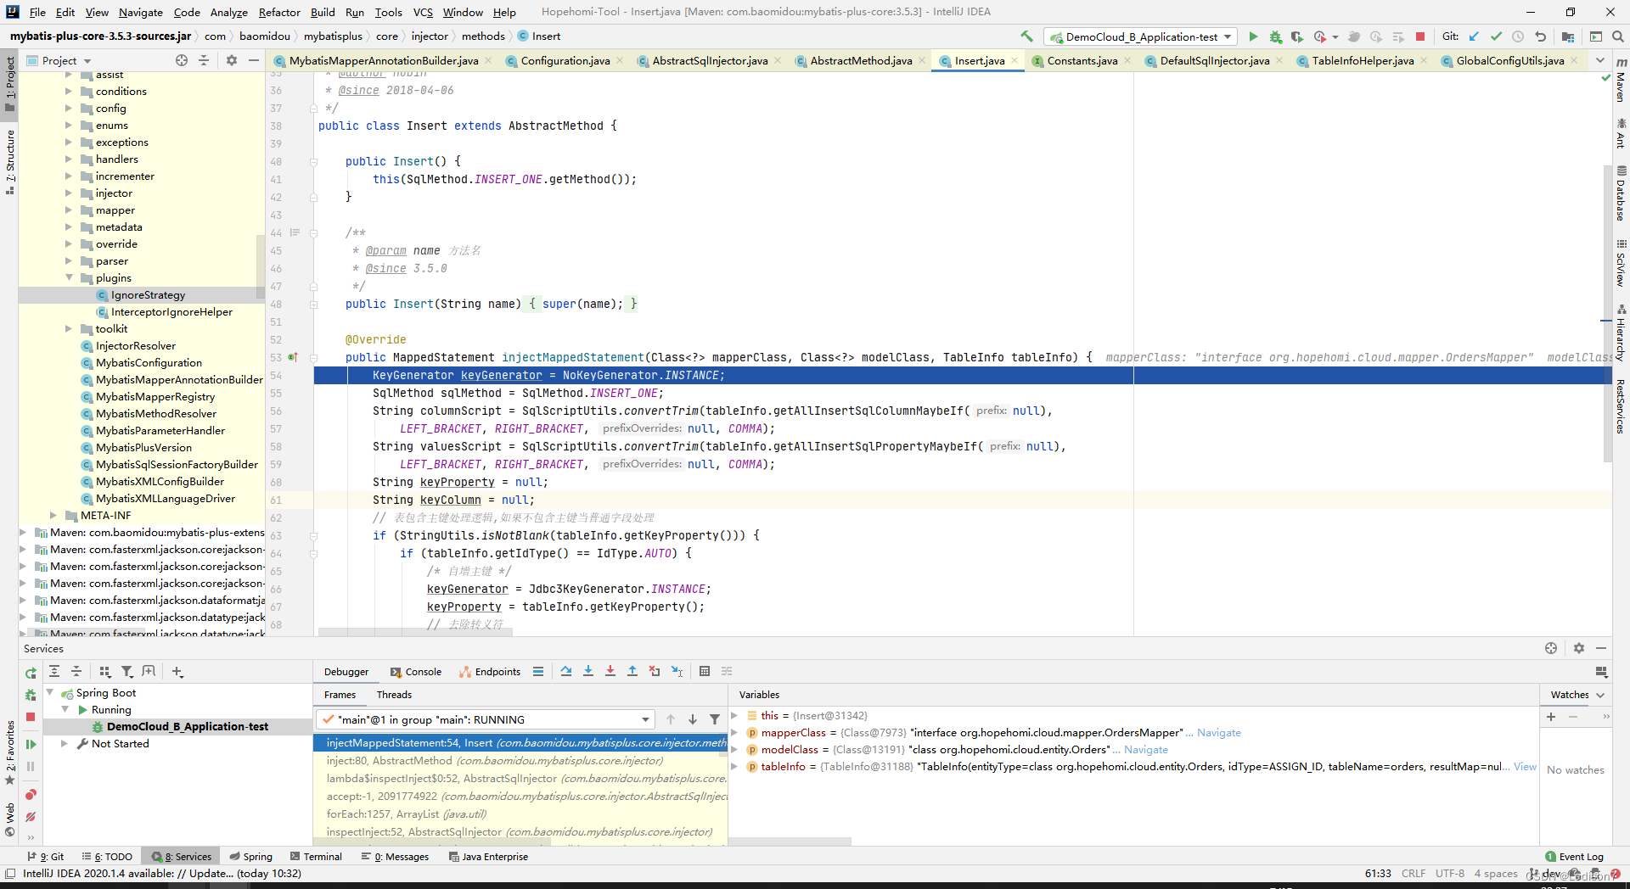Open the DemoCloud_B_Application-test run configuration dropdown

pyautogui.click(x=1141, y=36)
